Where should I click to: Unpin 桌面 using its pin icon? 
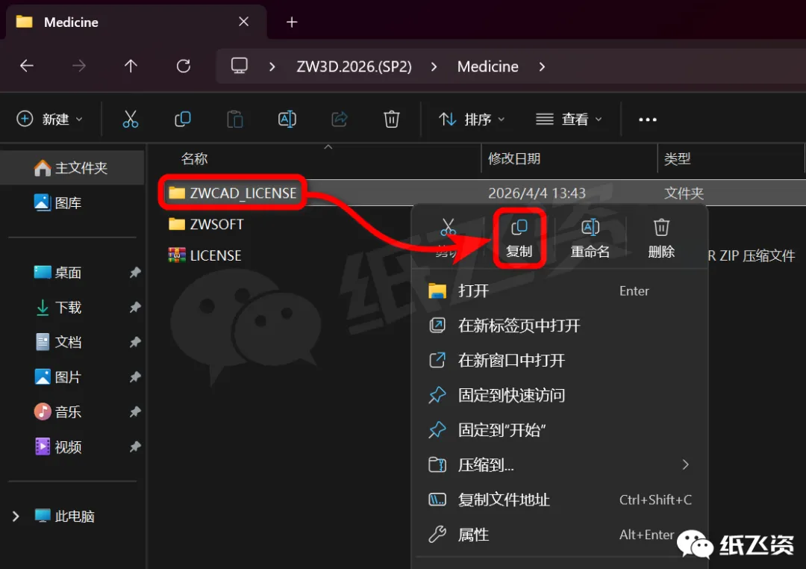(x=134, y=272)
